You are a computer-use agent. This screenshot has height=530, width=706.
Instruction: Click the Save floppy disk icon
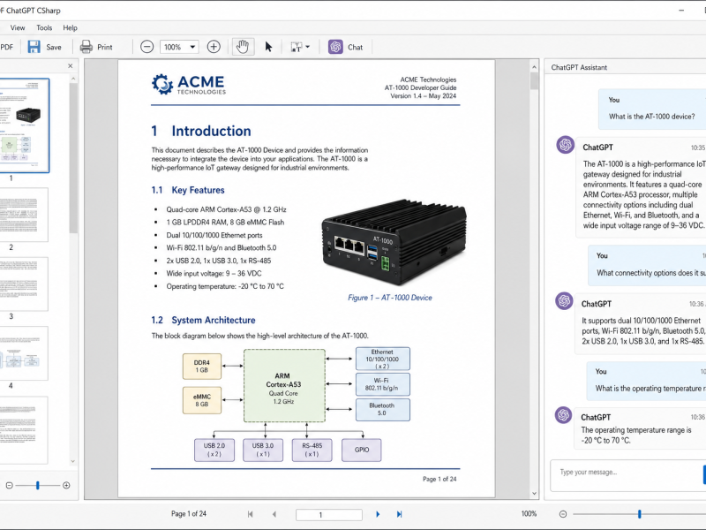click(34, 47)
